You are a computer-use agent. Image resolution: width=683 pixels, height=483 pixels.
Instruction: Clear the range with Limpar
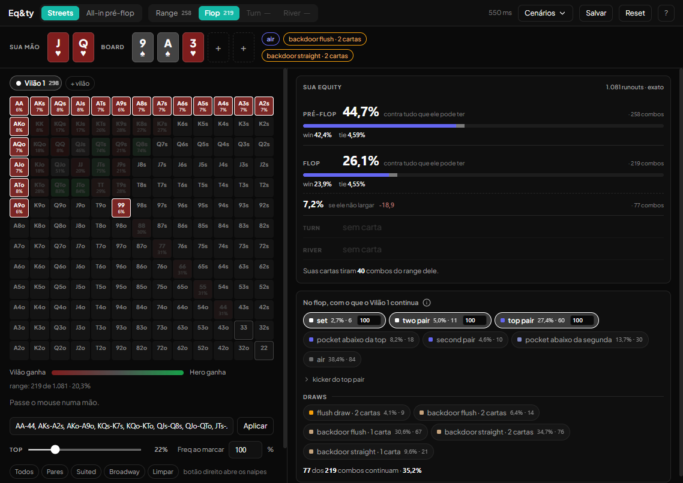coord(163,472)
